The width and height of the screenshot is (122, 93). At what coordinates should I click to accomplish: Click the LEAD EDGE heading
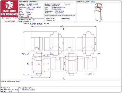36,24
